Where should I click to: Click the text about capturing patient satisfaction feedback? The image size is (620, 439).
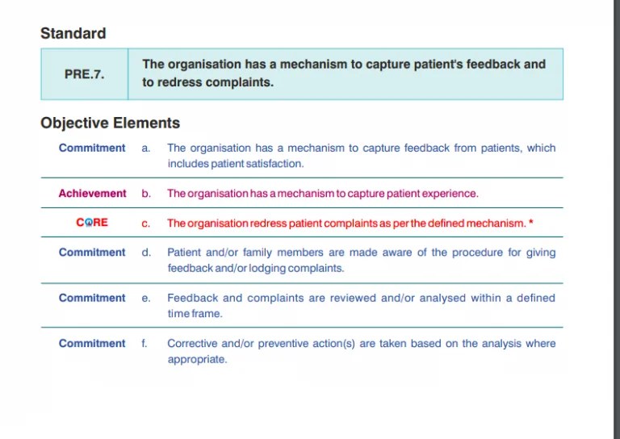tap(361, 156)
